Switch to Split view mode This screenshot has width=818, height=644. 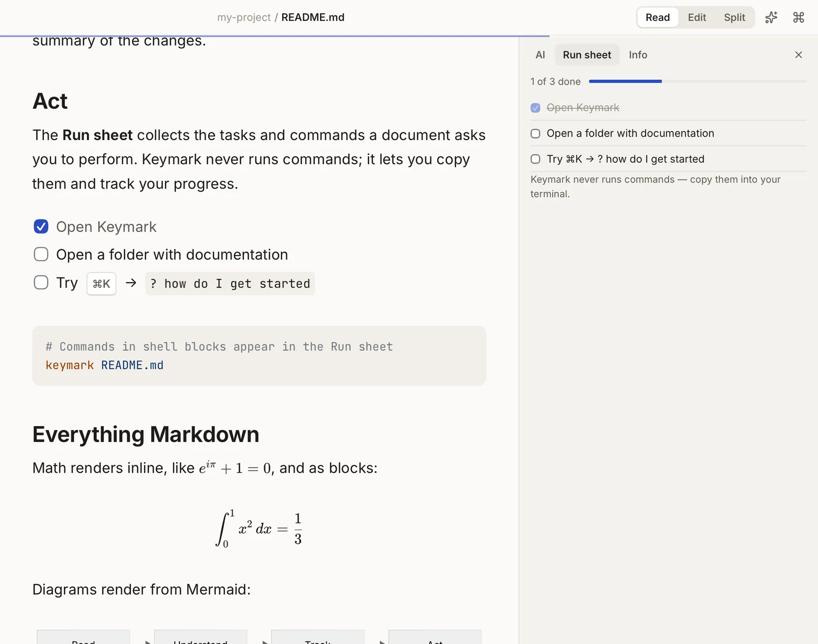(x=734, y=17)
